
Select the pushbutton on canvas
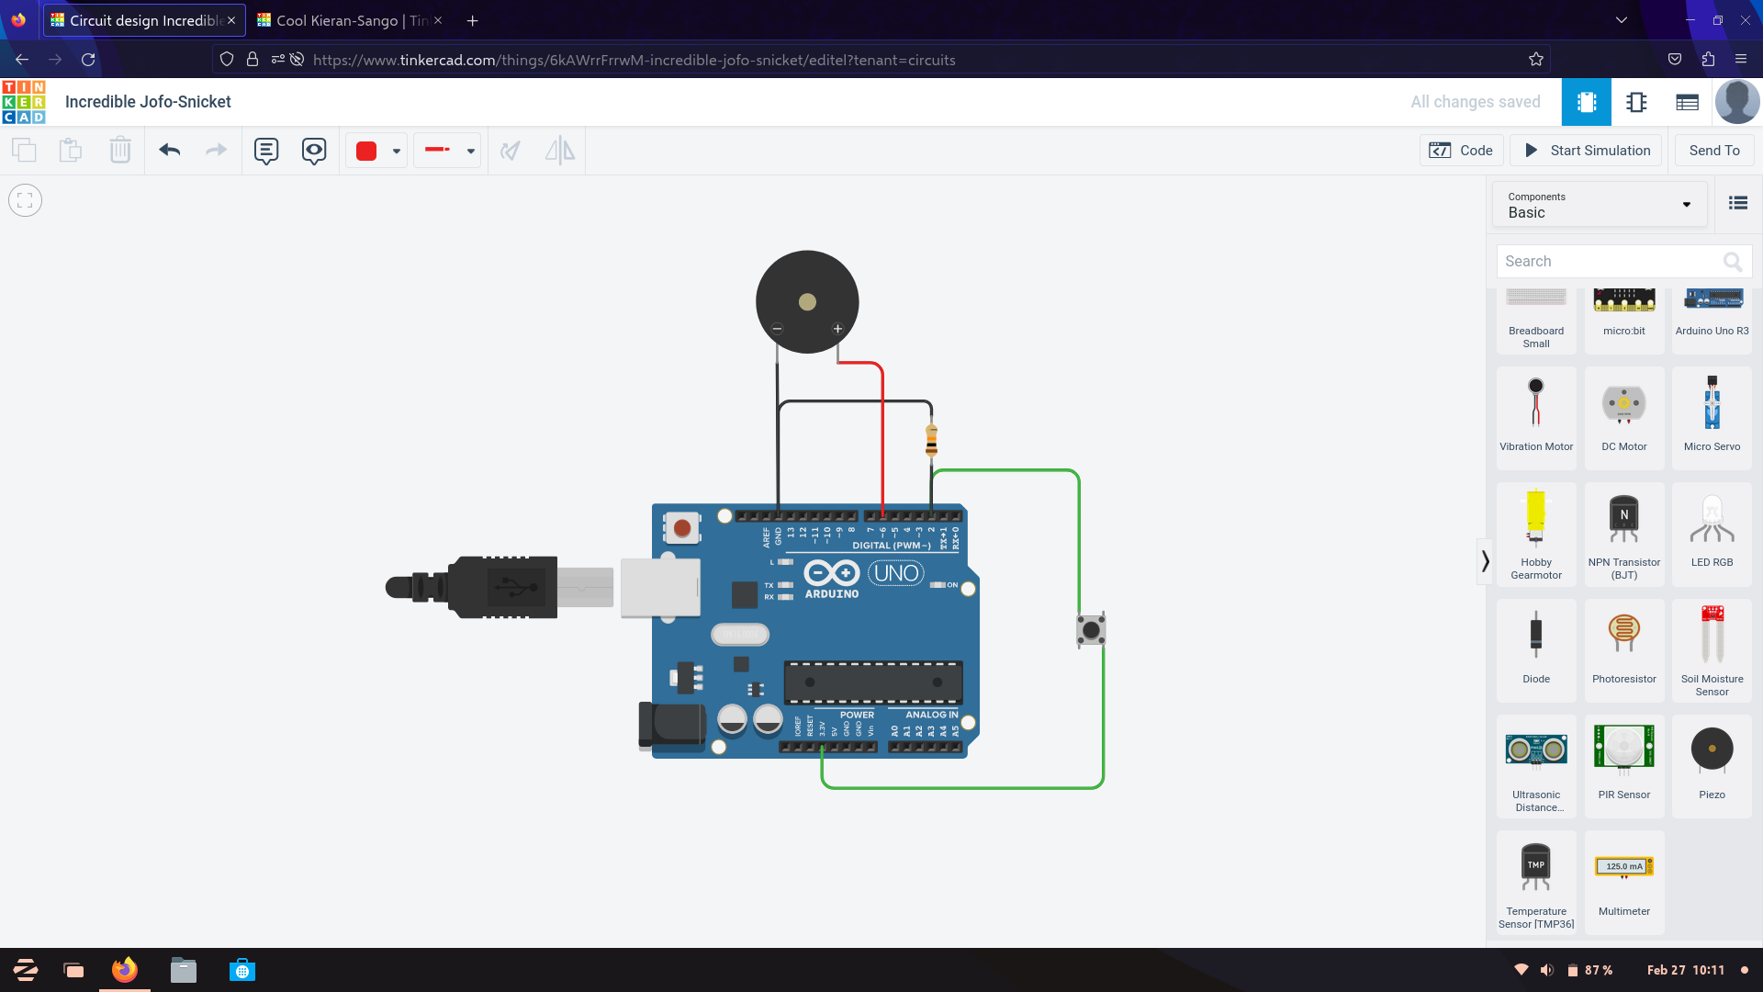[1091, 630]
